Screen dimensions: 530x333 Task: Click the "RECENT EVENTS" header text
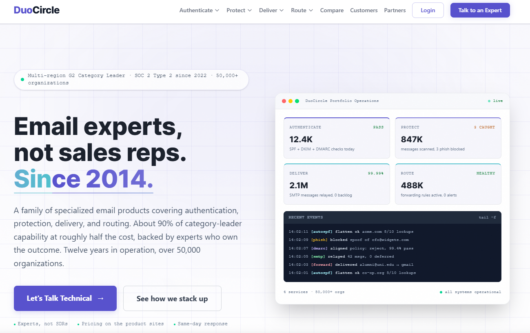306,217
